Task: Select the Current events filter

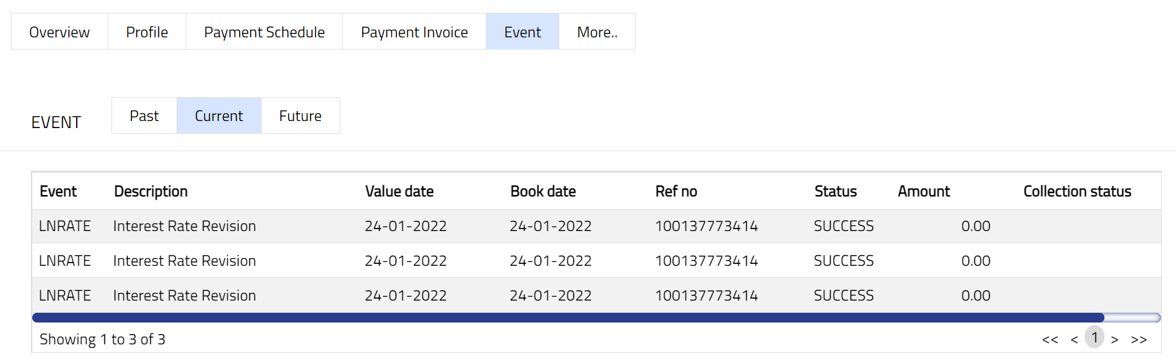Action: point(219,116)
